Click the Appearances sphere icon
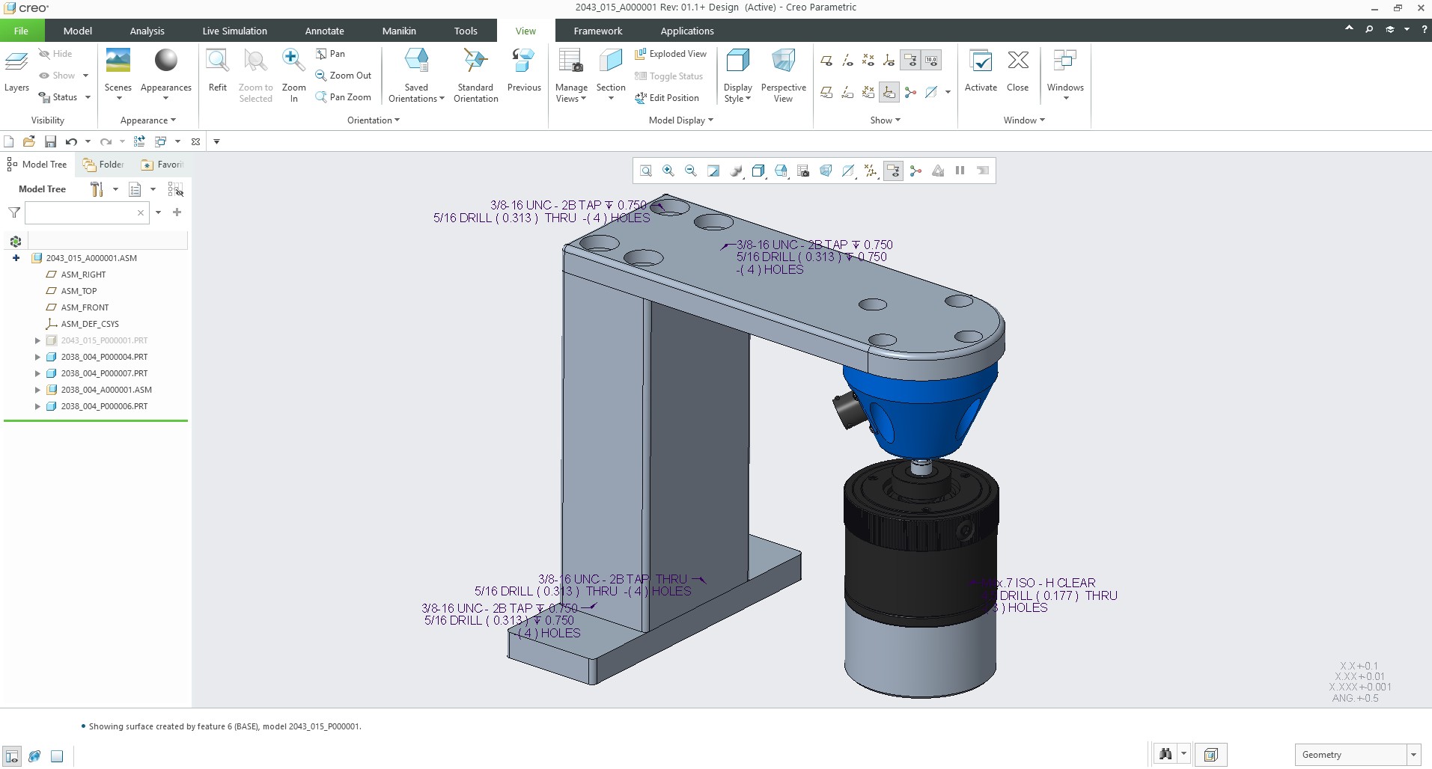 166,61
